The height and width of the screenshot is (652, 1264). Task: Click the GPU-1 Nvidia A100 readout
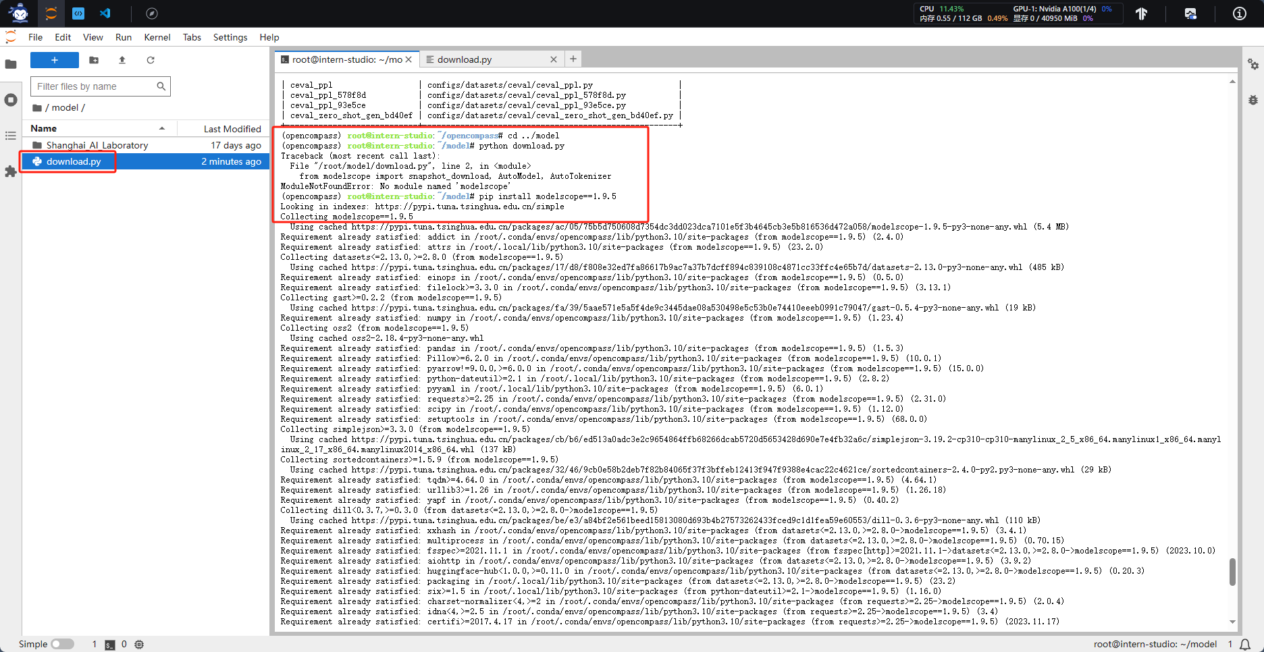[1062, 9]
